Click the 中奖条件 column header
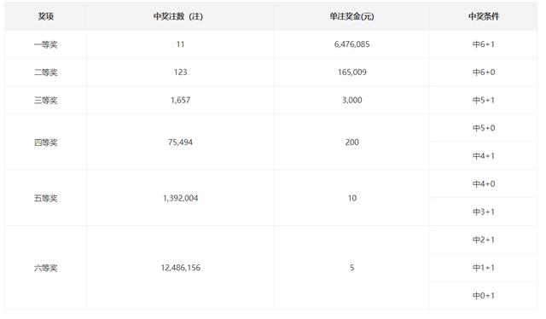Viewport: 546px width, 319px height. click(484, 16)
